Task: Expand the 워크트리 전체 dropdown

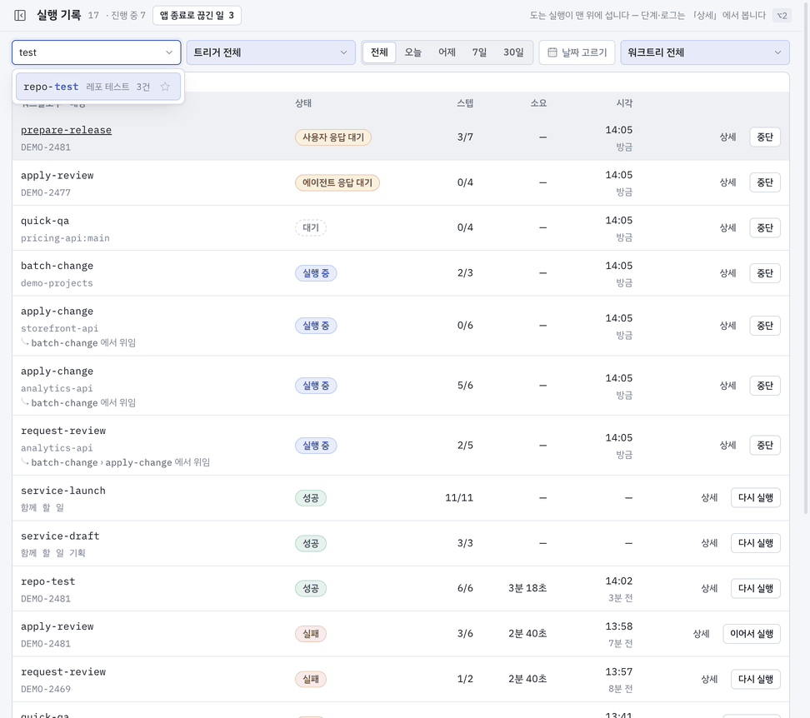Action: (x=705, y=52)
